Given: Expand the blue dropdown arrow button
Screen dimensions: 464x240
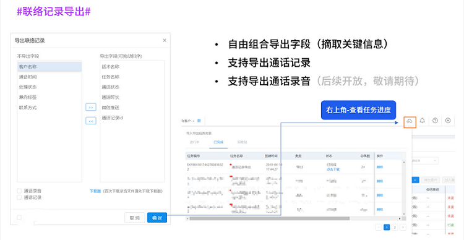Looking at the screenshot, I should (416, 179).
